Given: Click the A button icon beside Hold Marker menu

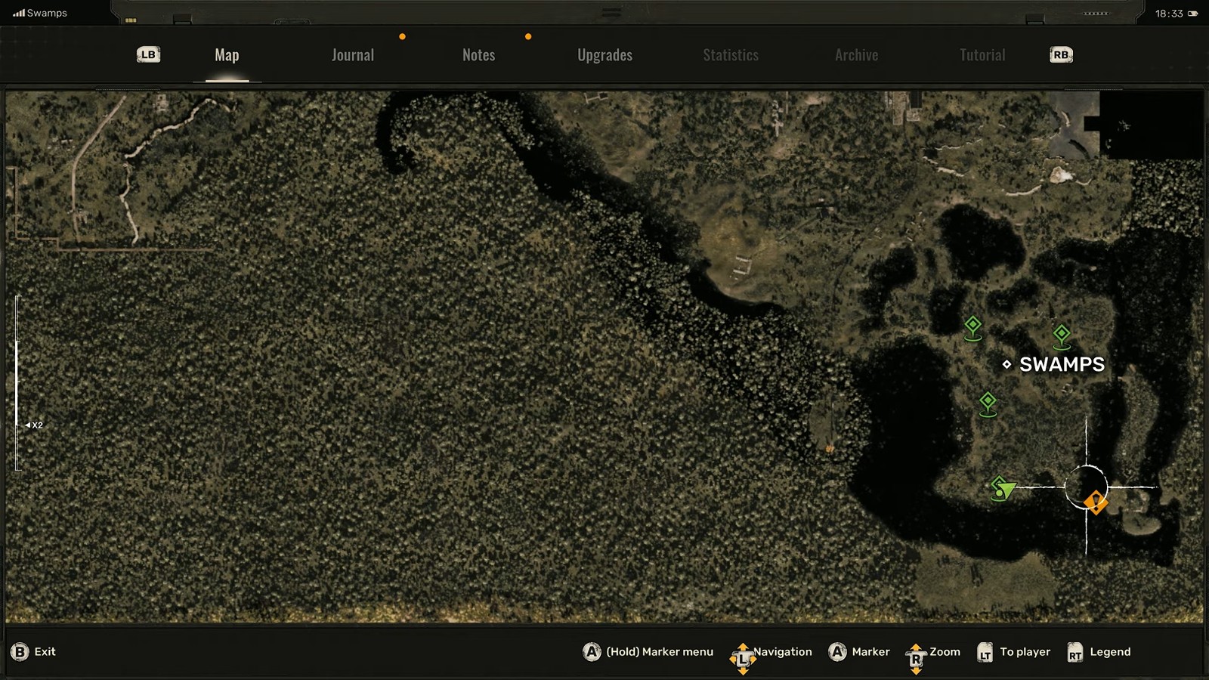Looking at the screenshot, I should point(592,651).
